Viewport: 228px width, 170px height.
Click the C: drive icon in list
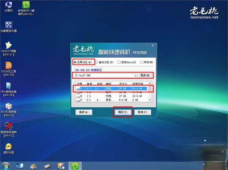click(x=78, y=89)
